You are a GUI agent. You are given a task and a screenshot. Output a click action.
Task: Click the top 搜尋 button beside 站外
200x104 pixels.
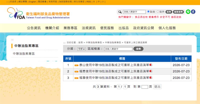pos(169,12)
